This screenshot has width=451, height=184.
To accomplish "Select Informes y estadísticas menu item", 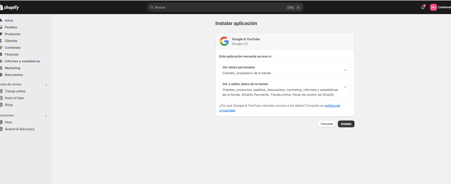I will click(22, 61).
